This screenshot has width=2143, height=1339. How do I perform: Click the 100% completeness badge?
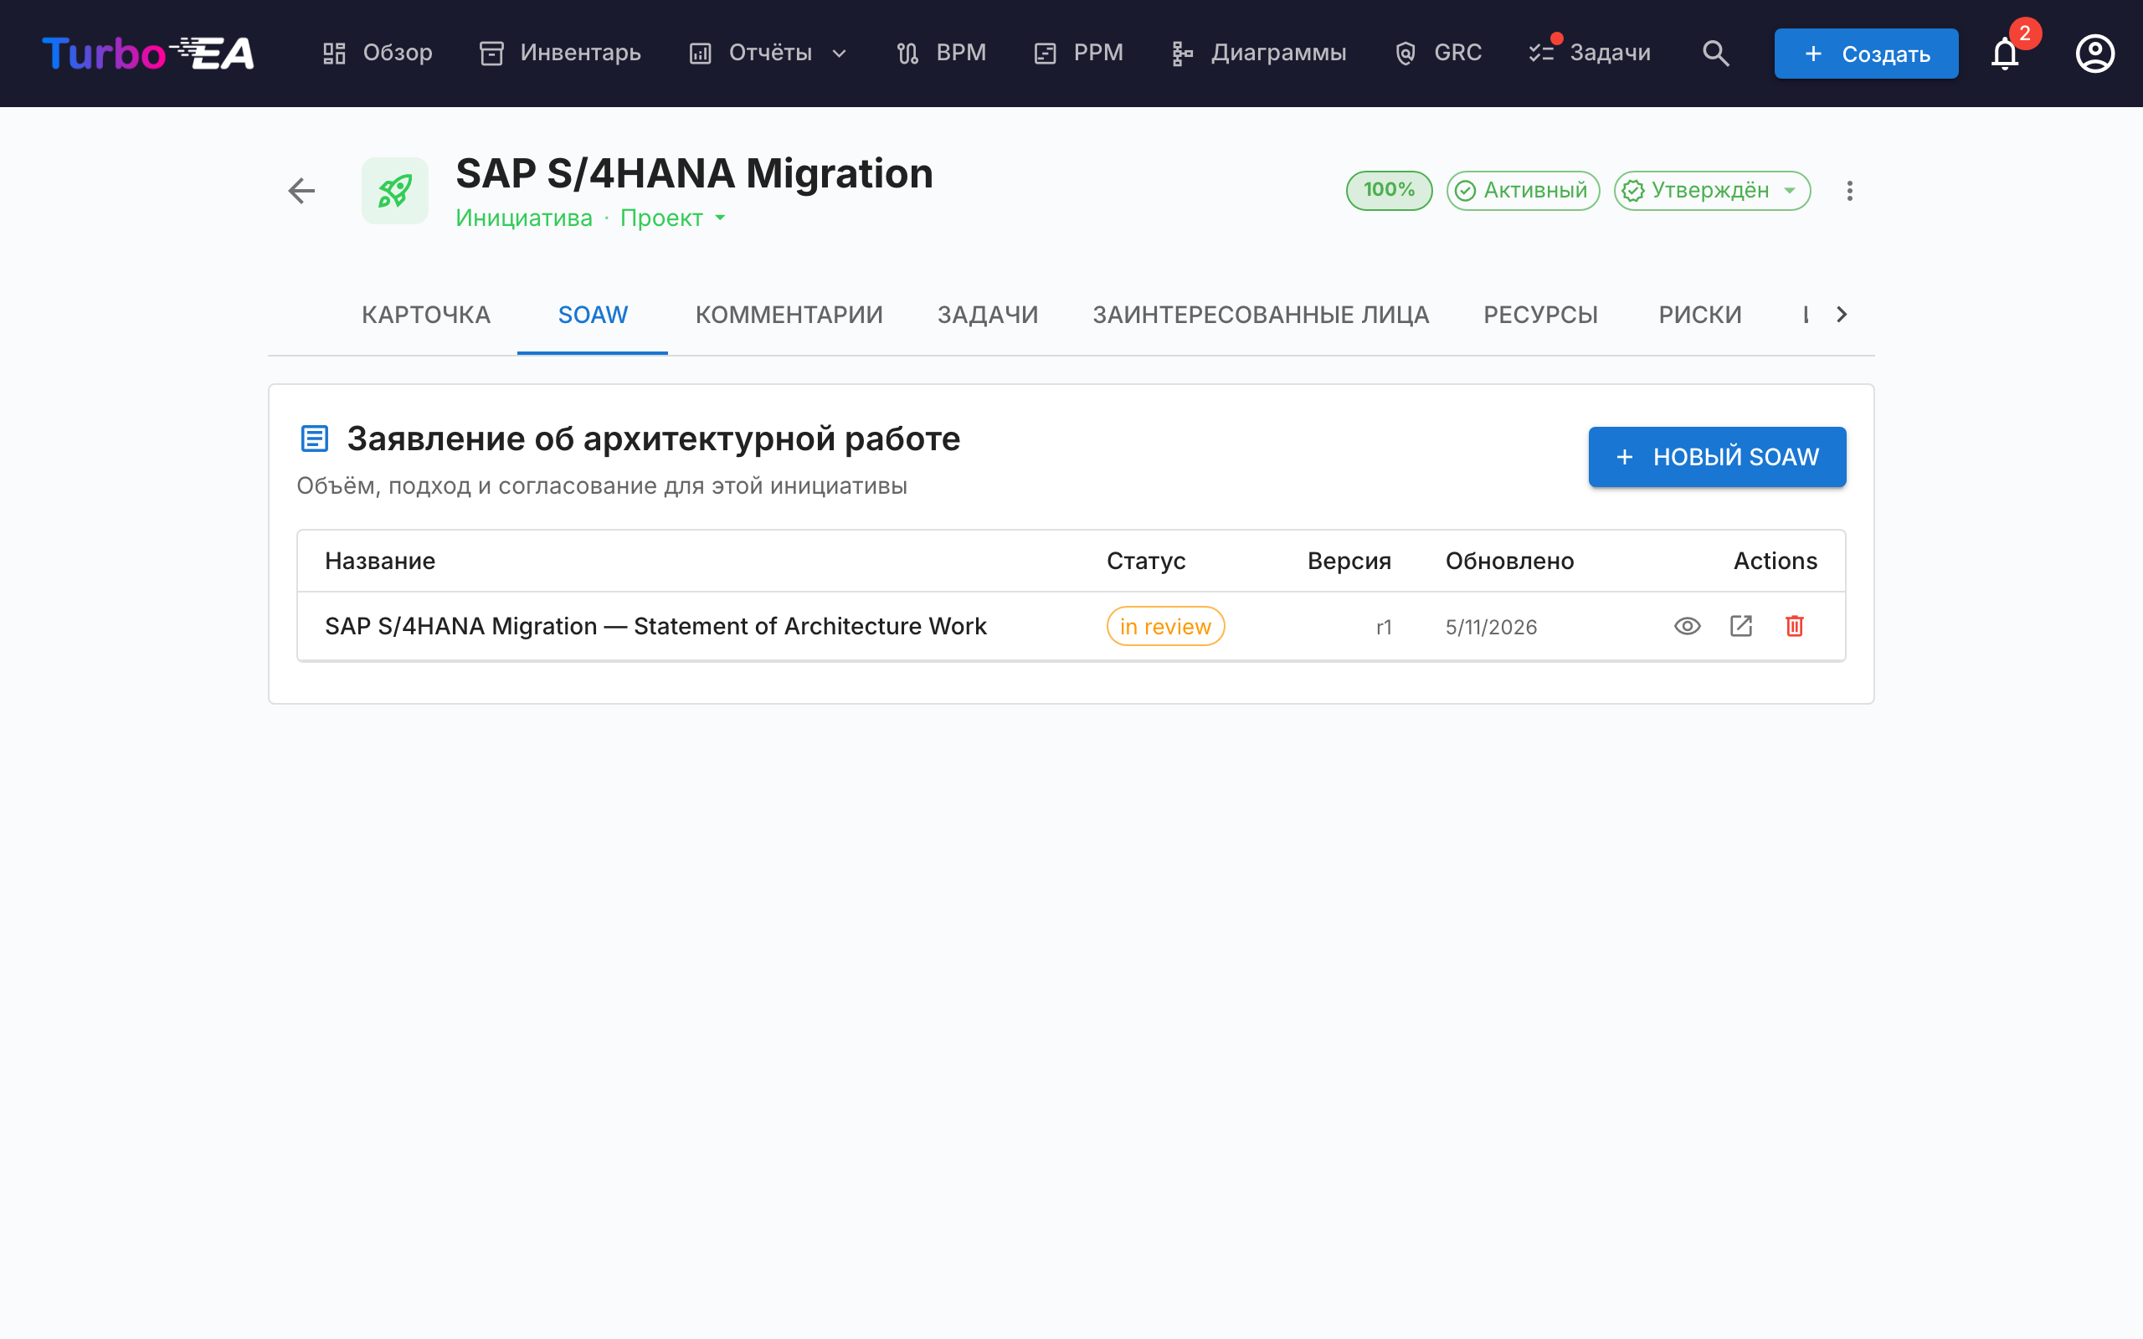[1390, 191]
